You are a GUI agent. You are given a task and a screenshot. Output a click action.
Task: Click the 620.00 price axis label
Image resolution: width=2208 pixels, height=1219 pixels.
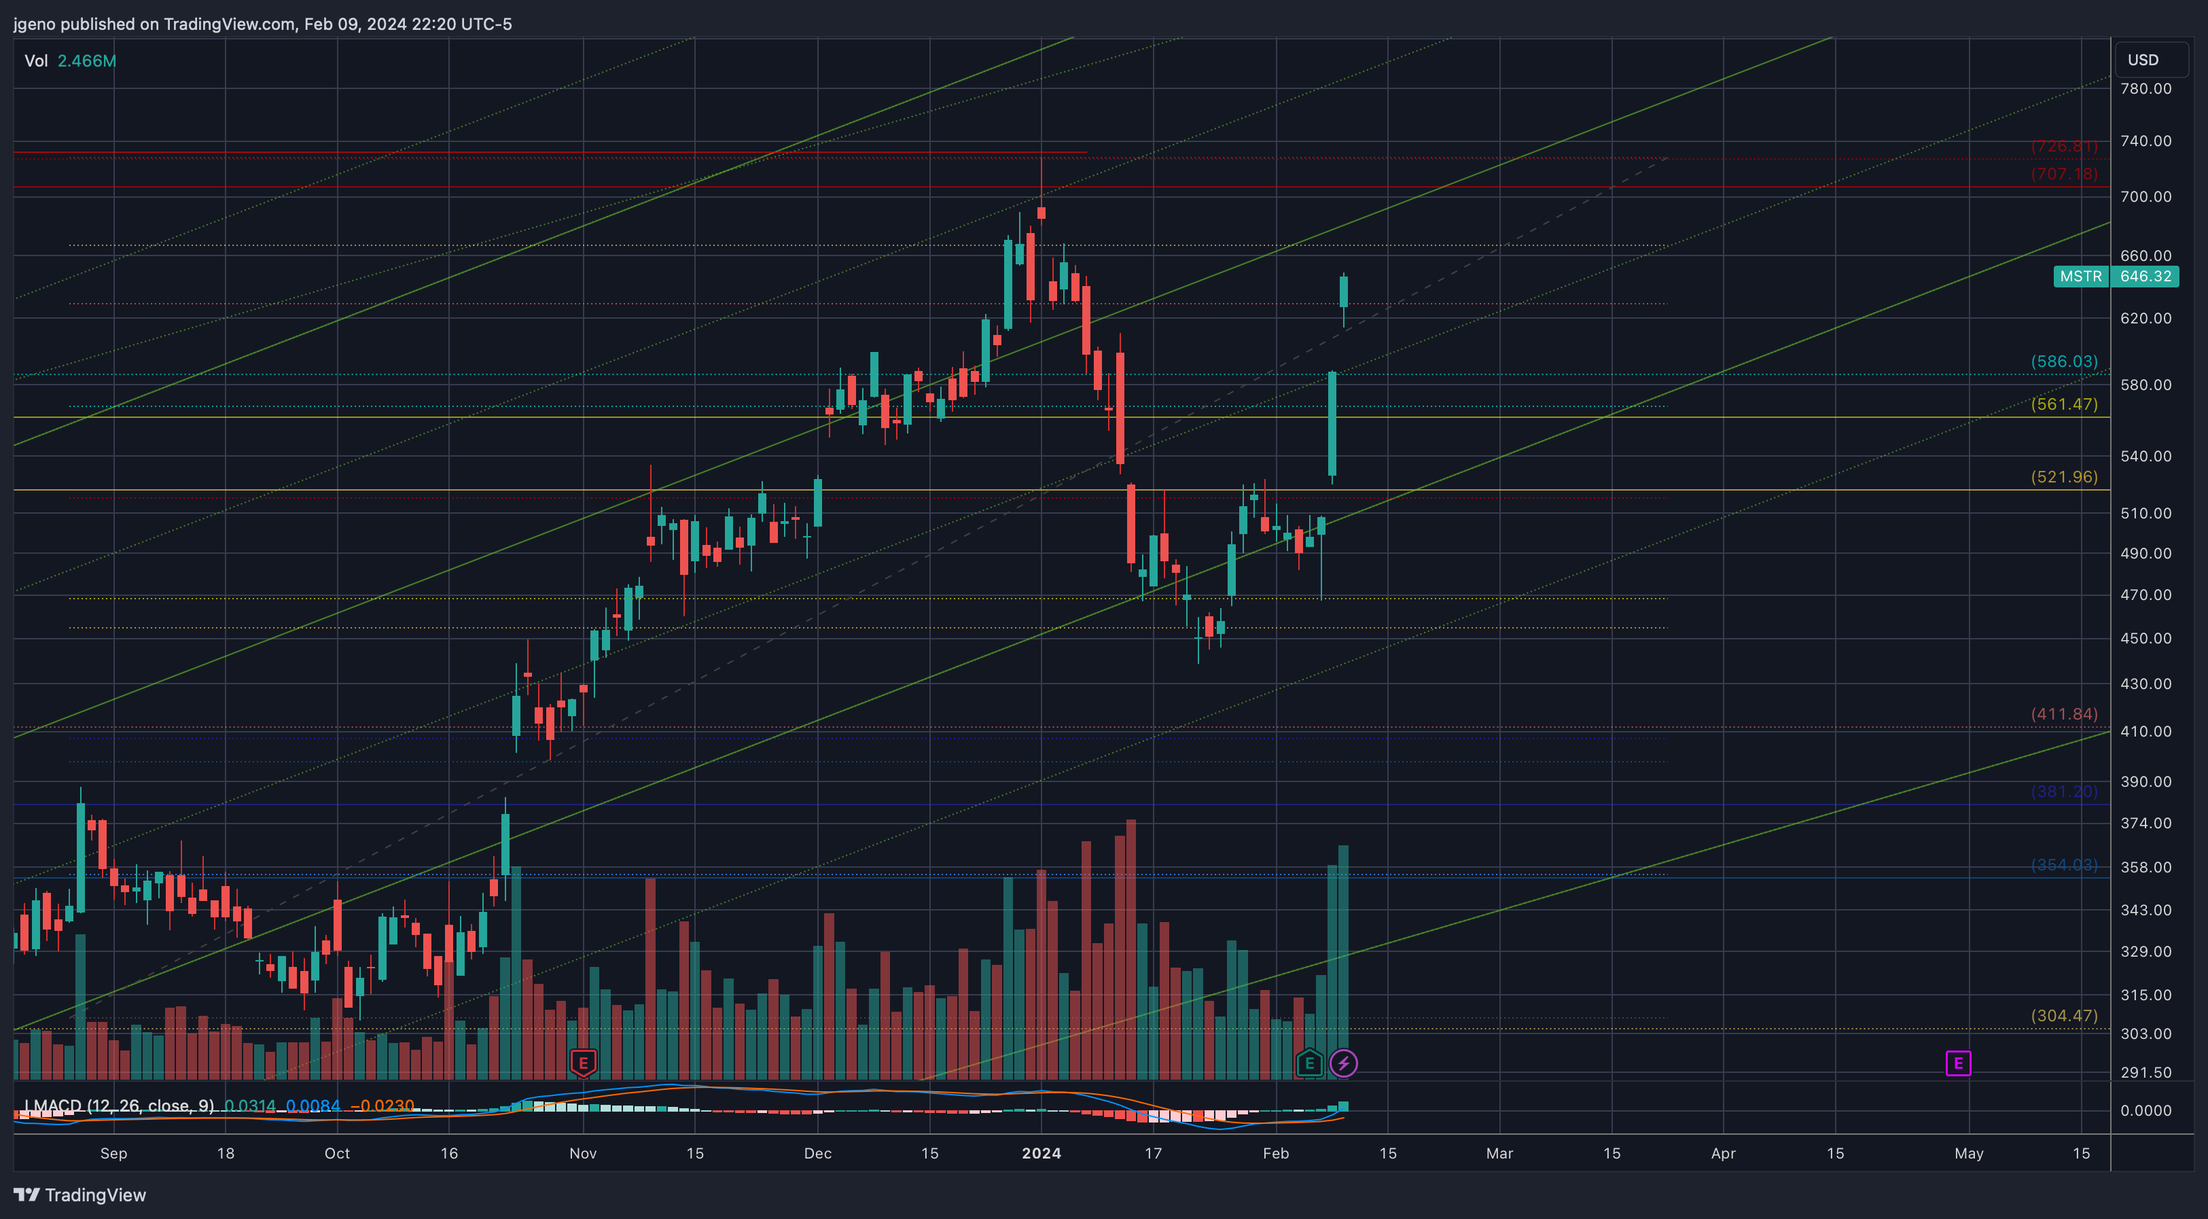coord(2145,318)
